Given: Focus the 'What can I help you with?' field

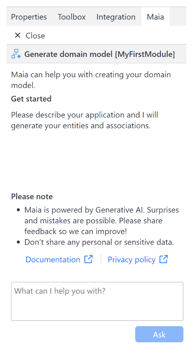Looking at the screenshot, I should tap(97, 301).
